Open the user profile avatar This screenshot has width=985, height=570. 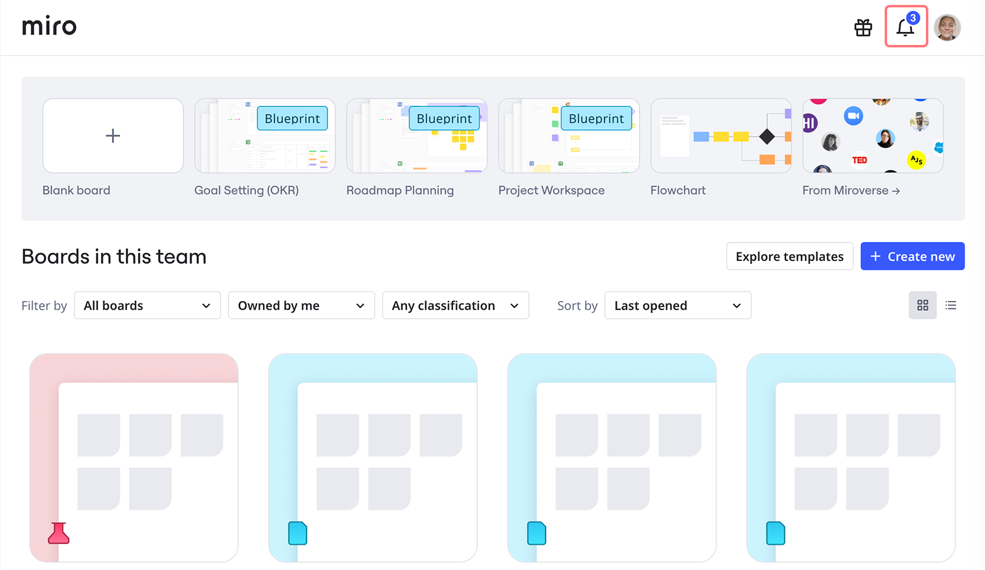[x=947, y=28]
